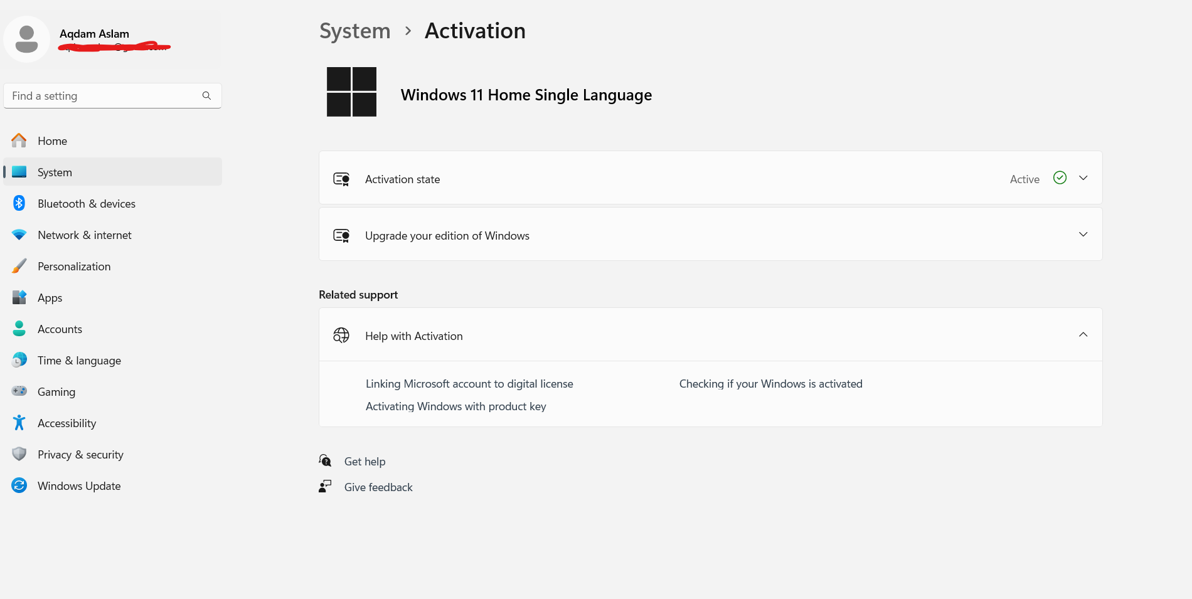1192x599 pixels.
Task: Open the Accessibility settings icon
Action: coord(19,423)
